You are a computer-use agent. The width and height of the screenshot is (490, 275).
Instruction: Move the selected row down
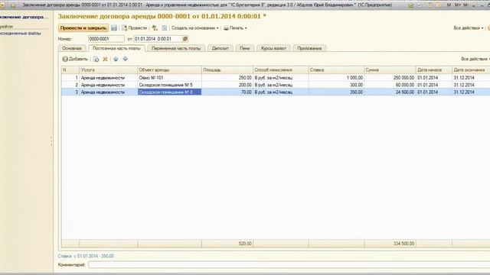(126, 59)
